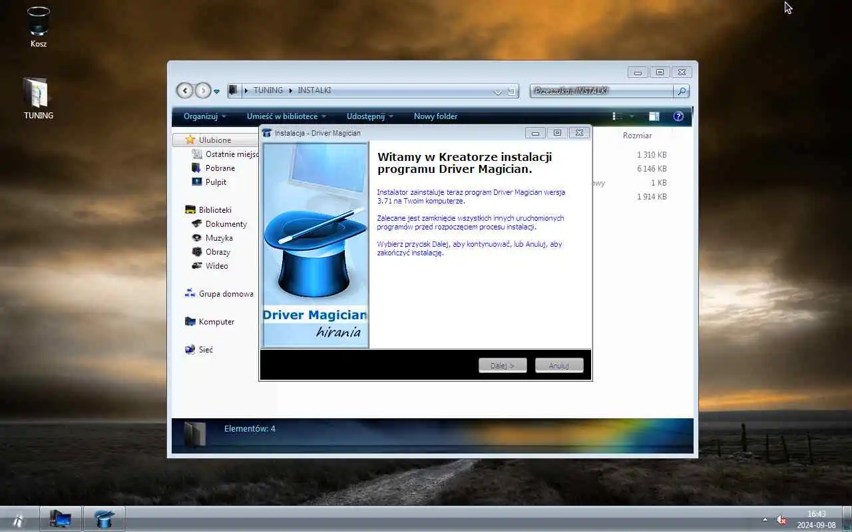Click the Explorer taskbar button
852x532 pixels.
[x=61, y=519]
